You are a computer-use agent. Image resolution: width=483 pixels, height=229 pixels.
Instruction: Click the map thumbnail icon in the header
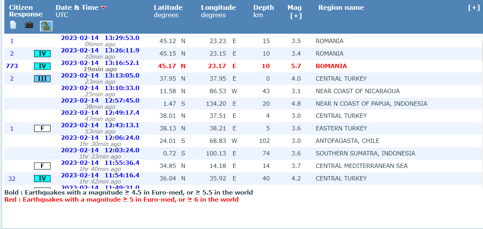click(x=46, y=26)
